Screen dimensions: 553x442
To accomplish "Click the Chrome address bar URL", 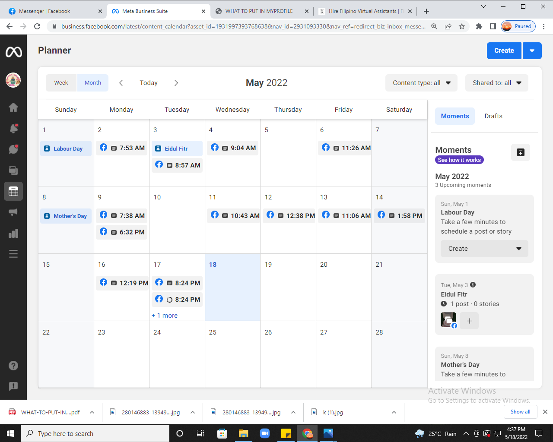I will (x=243, y=26).
